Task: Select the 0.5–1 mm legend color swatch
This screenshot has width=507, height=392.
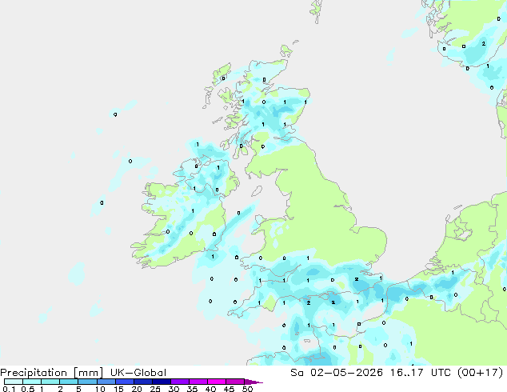Action: 32,382
